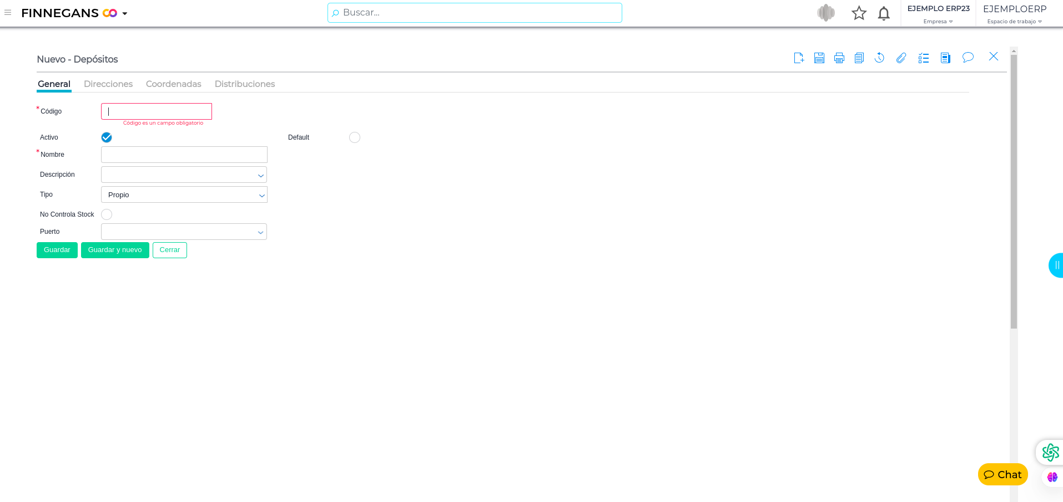Create a new record with the document-plus icon
The width and height of the screenshot is (1063, 502).
799,58
